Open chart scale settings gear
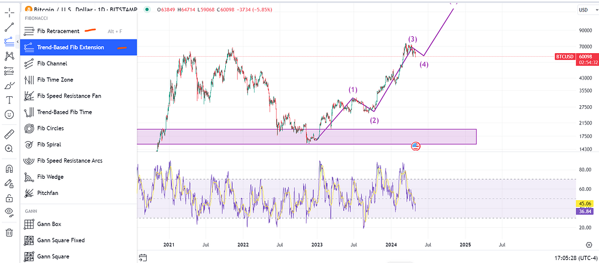The height and width of the screenshot is (263, 599). pyautogui.click(x=589, y=244)
